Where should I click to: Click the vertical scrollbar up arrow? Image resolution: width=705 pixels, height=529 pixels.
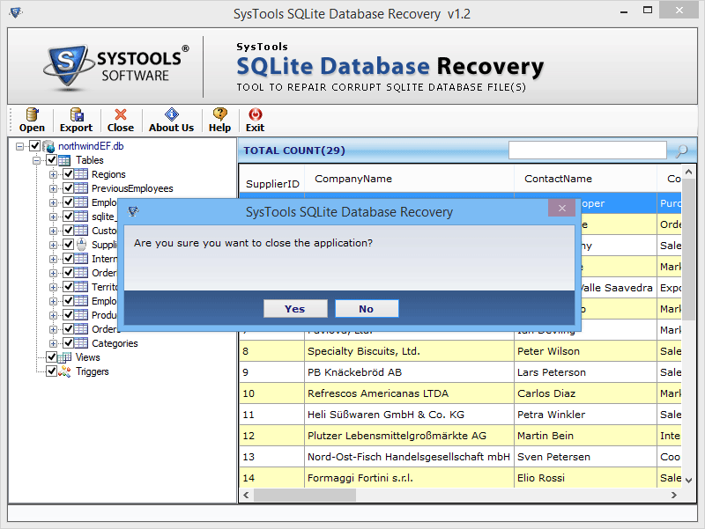pos(688,172)
